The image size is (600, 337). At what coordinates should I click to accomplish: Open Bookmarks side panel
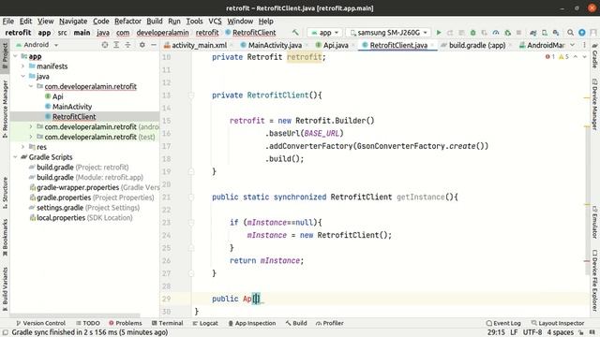[x=5, y=237]
